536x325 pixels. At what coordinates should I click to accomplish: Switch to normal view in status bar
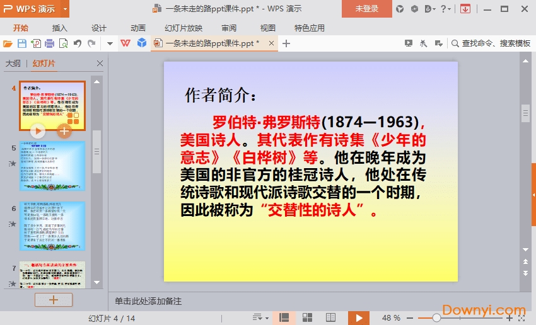[x=284, y=318]
